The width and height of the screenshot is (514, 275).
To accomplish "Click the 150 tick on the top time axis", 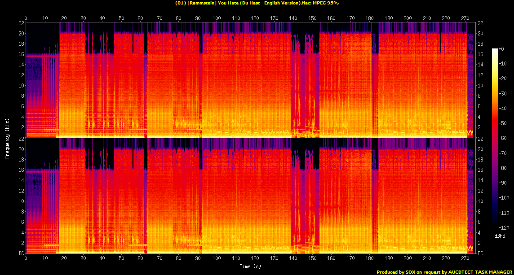I will [312, 18].
